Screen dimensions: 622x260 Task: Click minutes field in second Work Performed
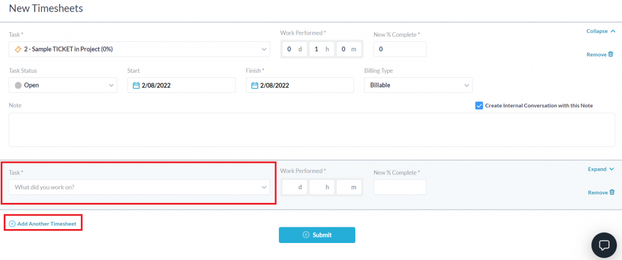pos(349,187)
